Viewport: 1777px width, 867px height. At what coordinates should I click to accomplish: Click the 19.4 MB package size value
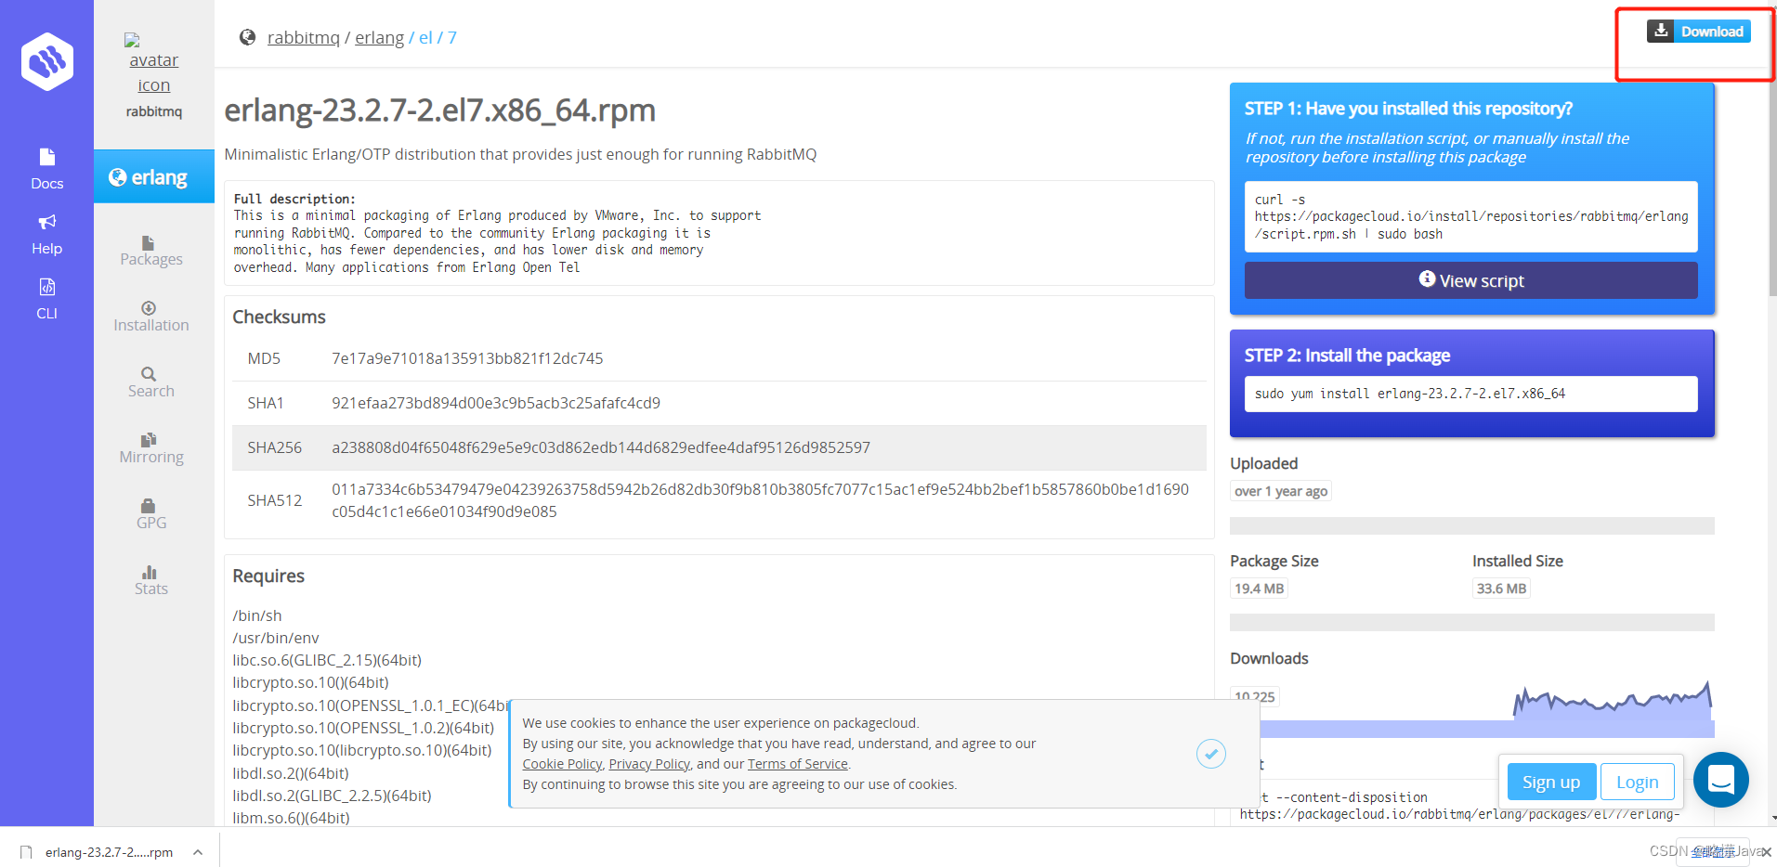[x=1259, y=589]
